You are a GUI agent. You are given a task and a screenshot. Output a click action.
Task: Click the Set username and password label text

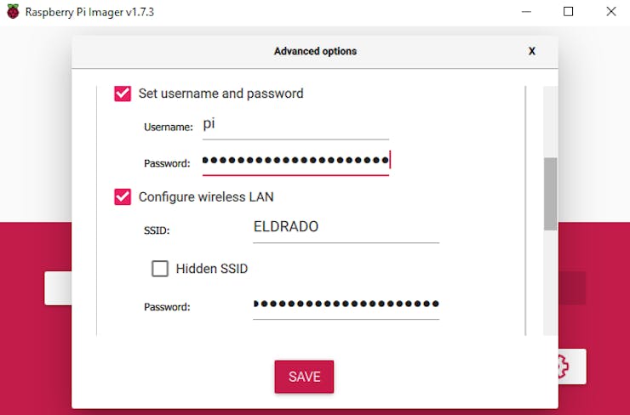point(220,94)
